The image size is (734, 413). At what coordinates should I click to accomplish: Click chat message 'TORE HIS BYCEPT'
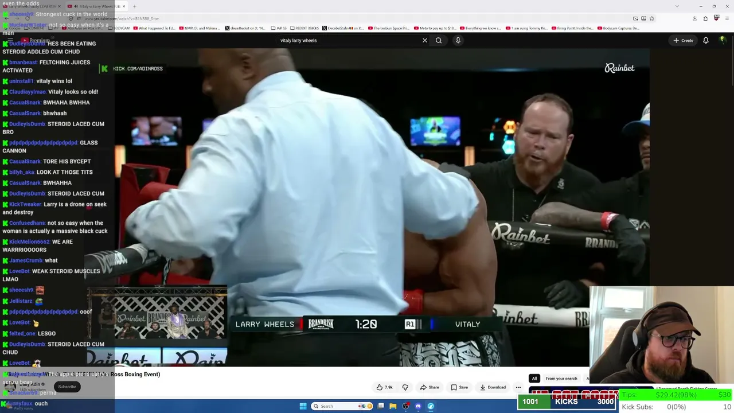[67, 161]
